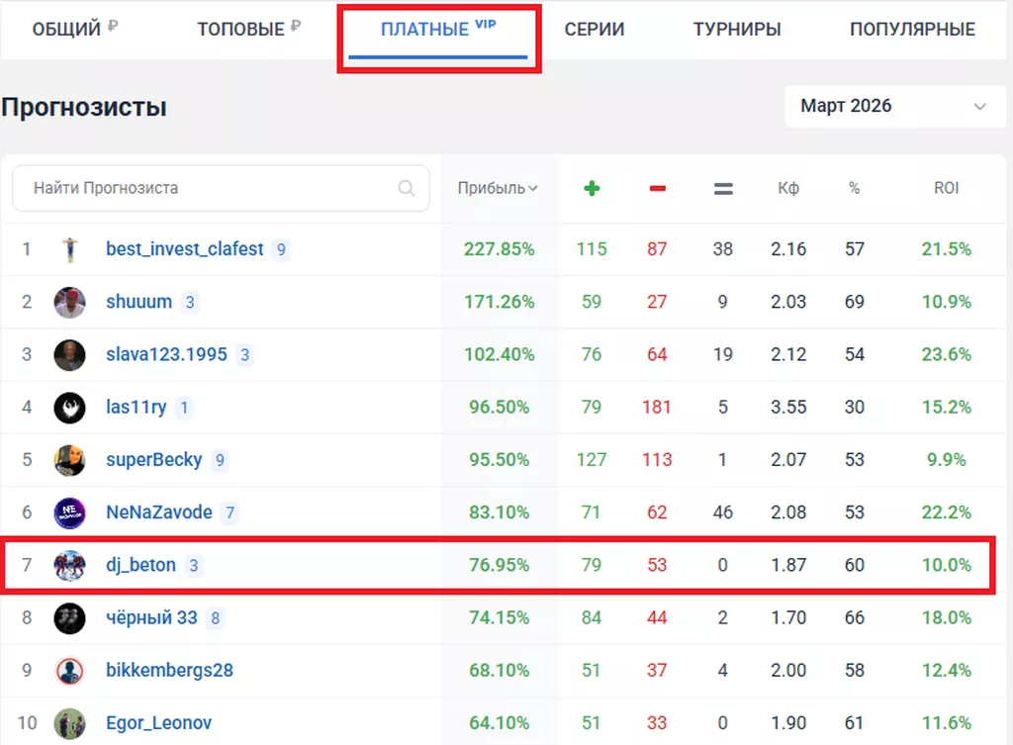
Task: Go to the Популярные tab
Action: click(912, 30)
